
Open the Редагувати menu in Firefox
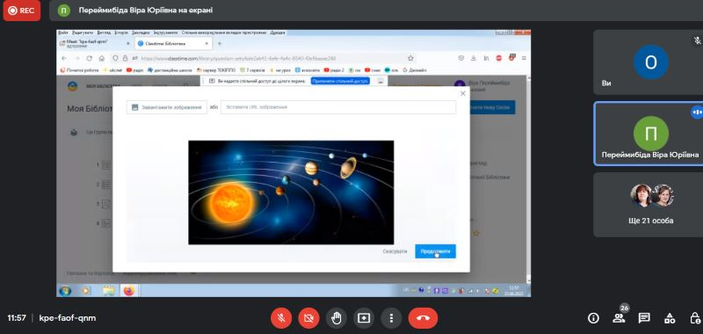83,33
